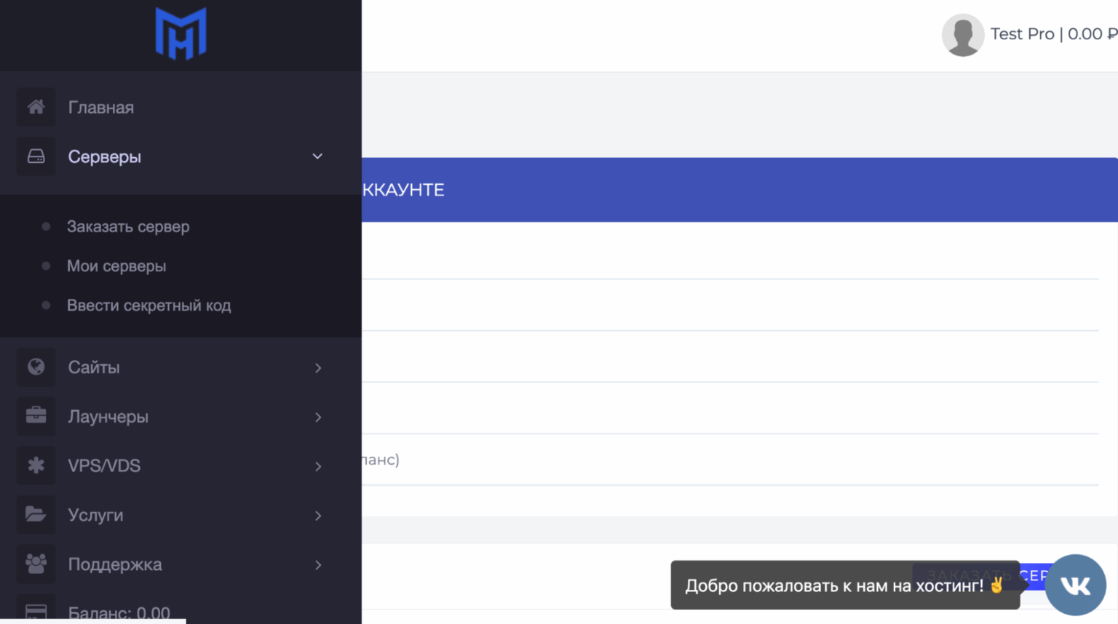
Task: Expand the Лаунчеры section arrow
Action: point(317,417)
